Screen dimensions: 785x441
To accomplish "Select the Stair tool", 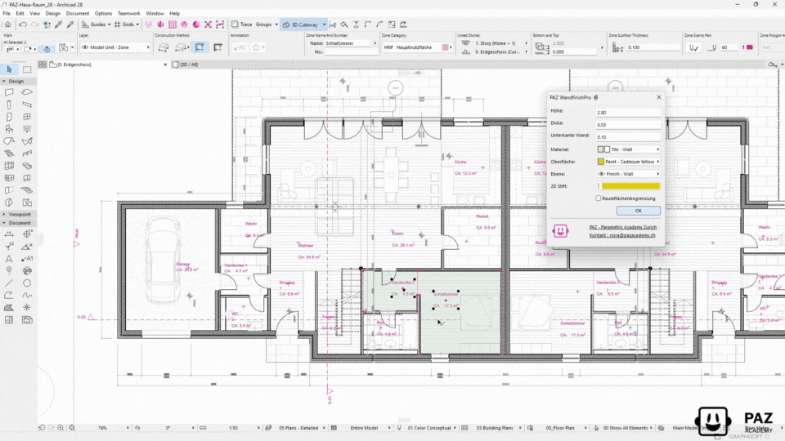I will coord(9,154).
